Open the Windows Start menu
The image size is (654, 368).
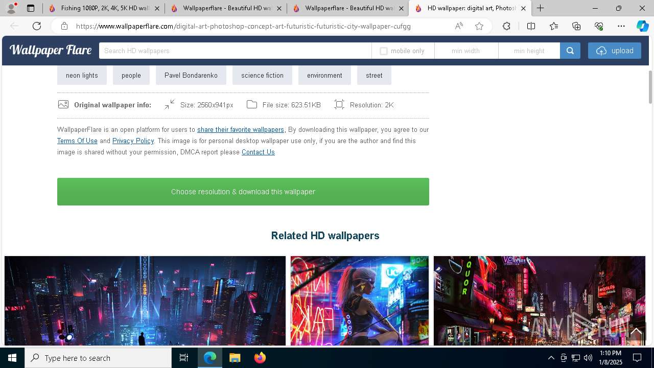[x=12, y=358]
